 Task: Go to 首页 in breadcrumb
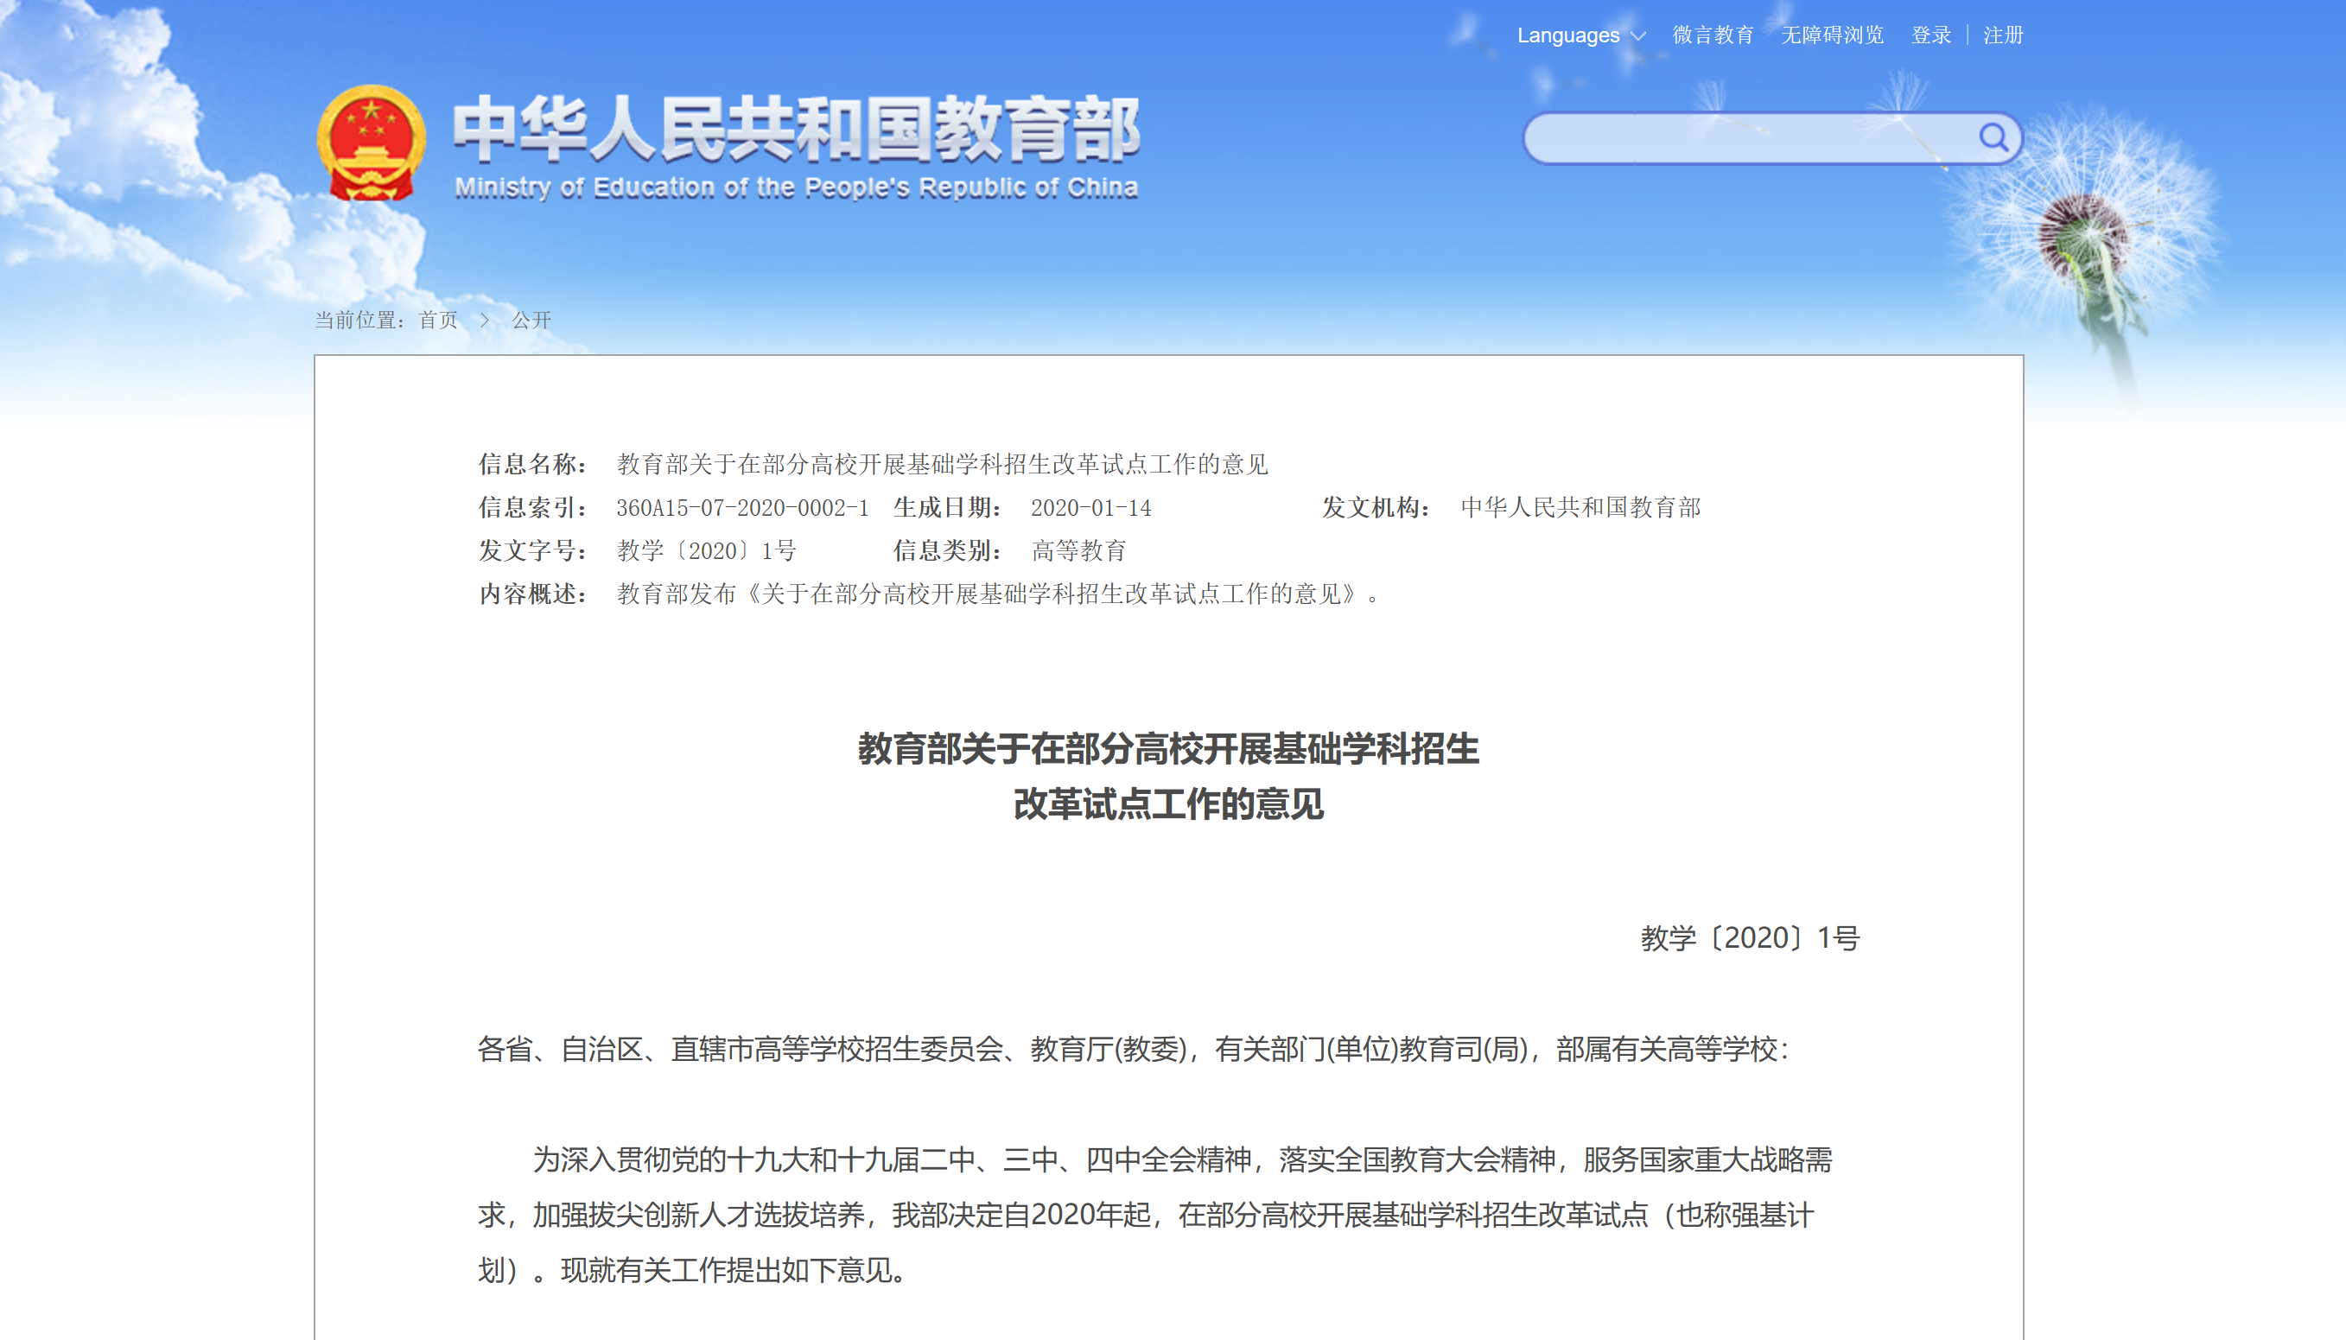pyautogui.click(x=438, y=320)
